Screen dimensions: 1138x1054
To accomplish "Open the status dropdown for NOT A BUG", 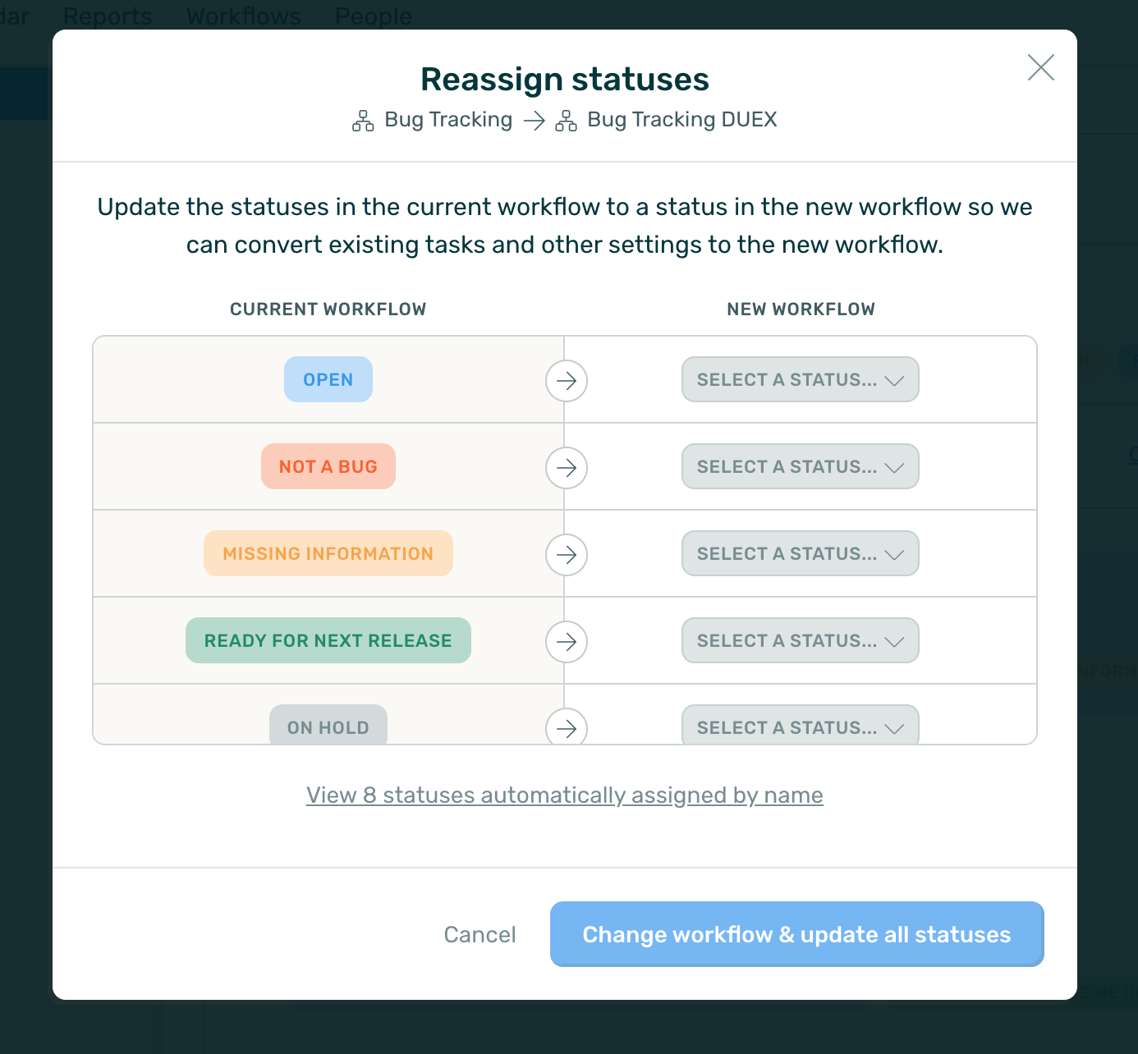I will pos(800,467).
